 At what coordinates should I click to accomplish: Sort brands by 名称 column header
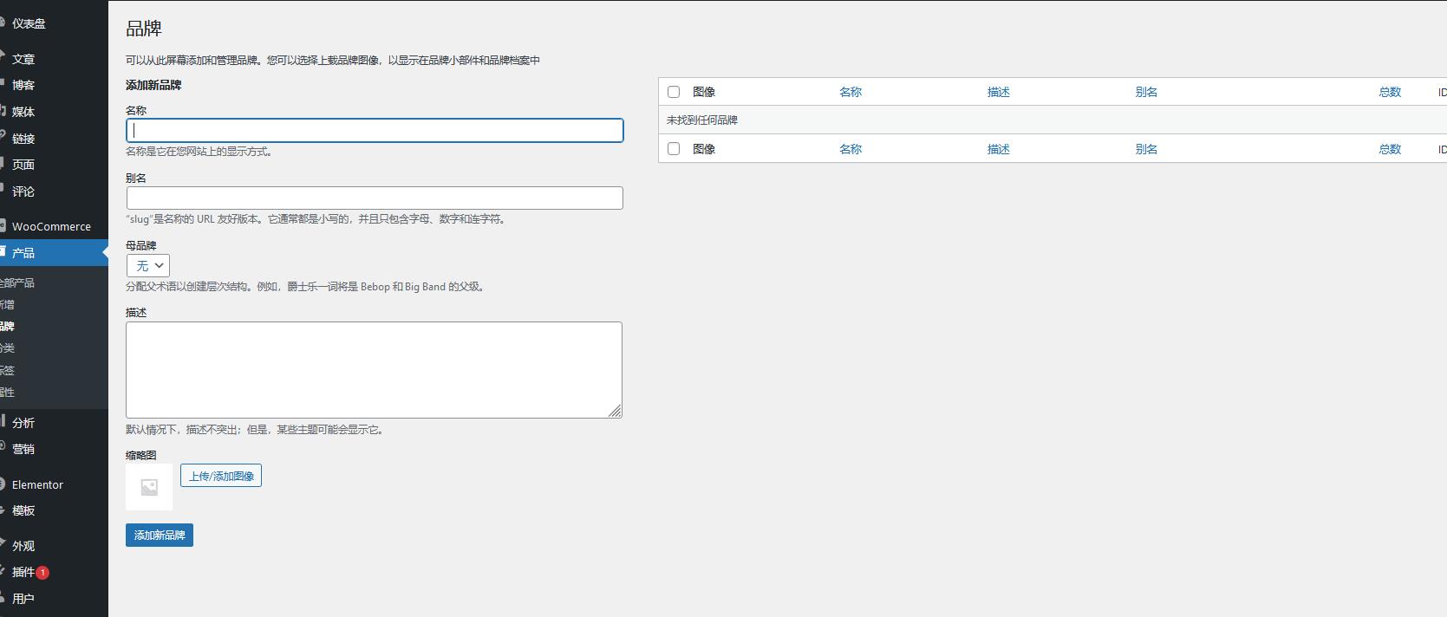click(x=851, y=92)
